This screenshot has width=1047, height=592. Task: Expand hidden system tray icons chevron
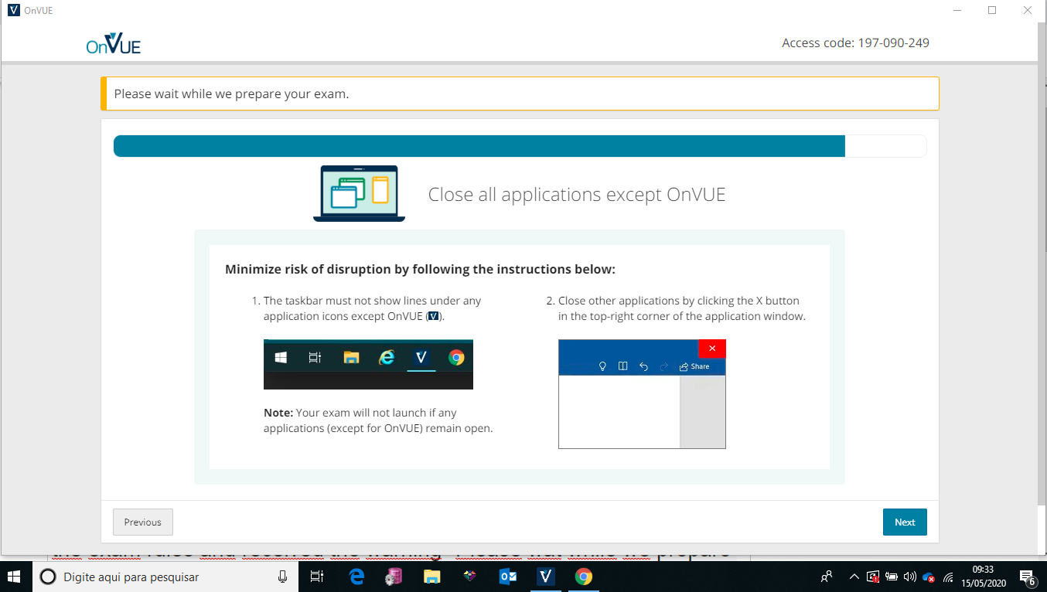tap(854, 577)
